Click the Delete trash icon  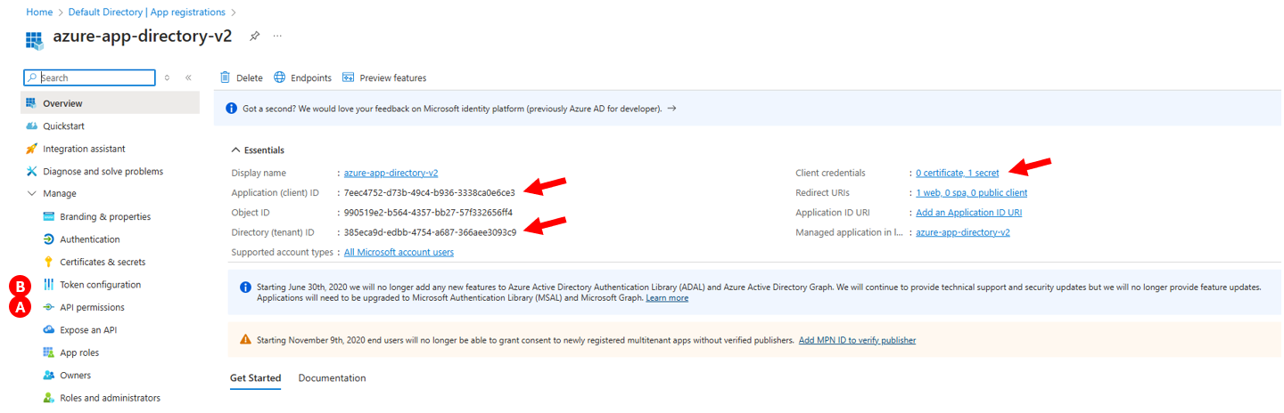(225, 77)
